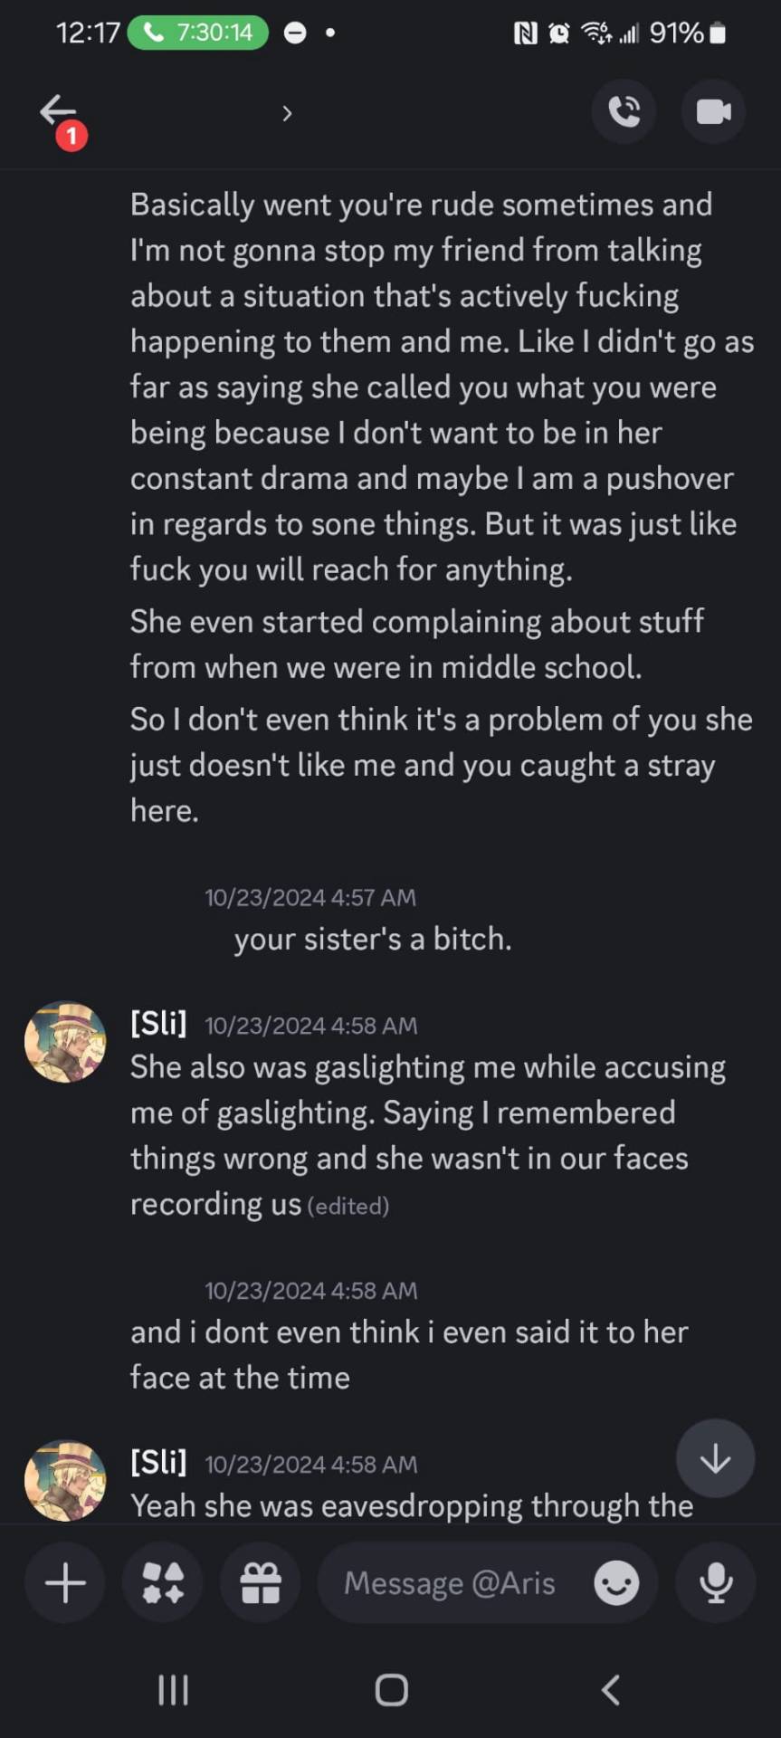Start a voice call
This screenshot has height=1738, width=781.
coord(624,112)
